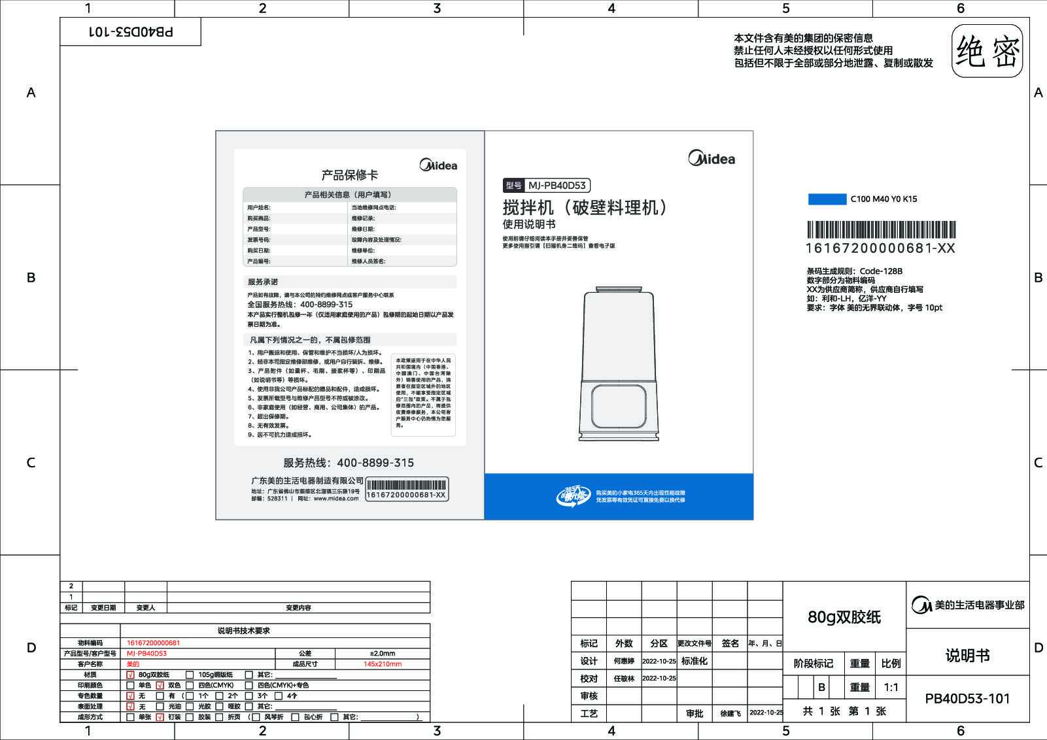Check the 其它 checkbox in 材质 row
Image resolution: width=1047 pixels, height=740 pixels.
[249, 675]
